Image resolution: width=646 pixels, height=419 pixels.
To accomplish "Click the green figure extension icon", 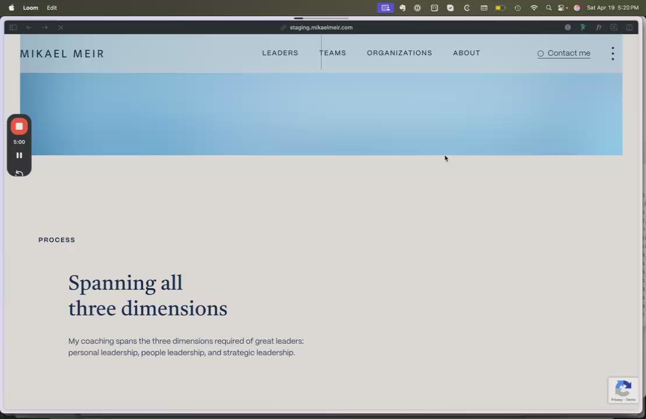I will click(583, 27).
